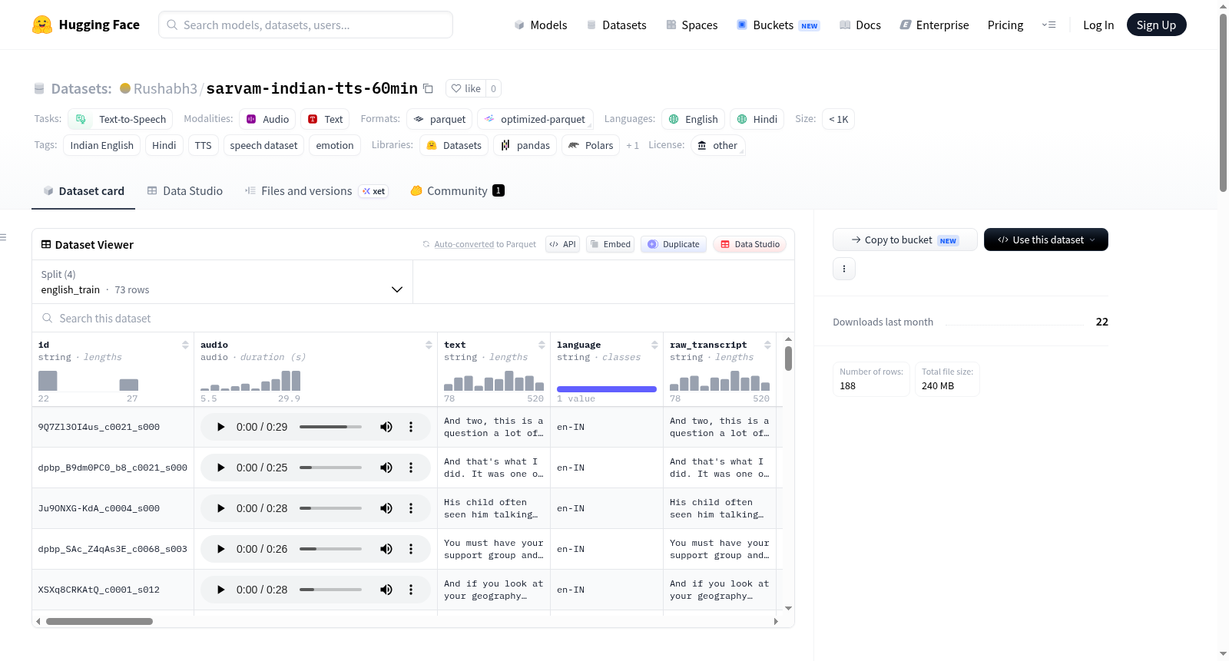This screenshot has height=661, width=1229.
Task: Like this dataset
Action: (x=465, y=88)
